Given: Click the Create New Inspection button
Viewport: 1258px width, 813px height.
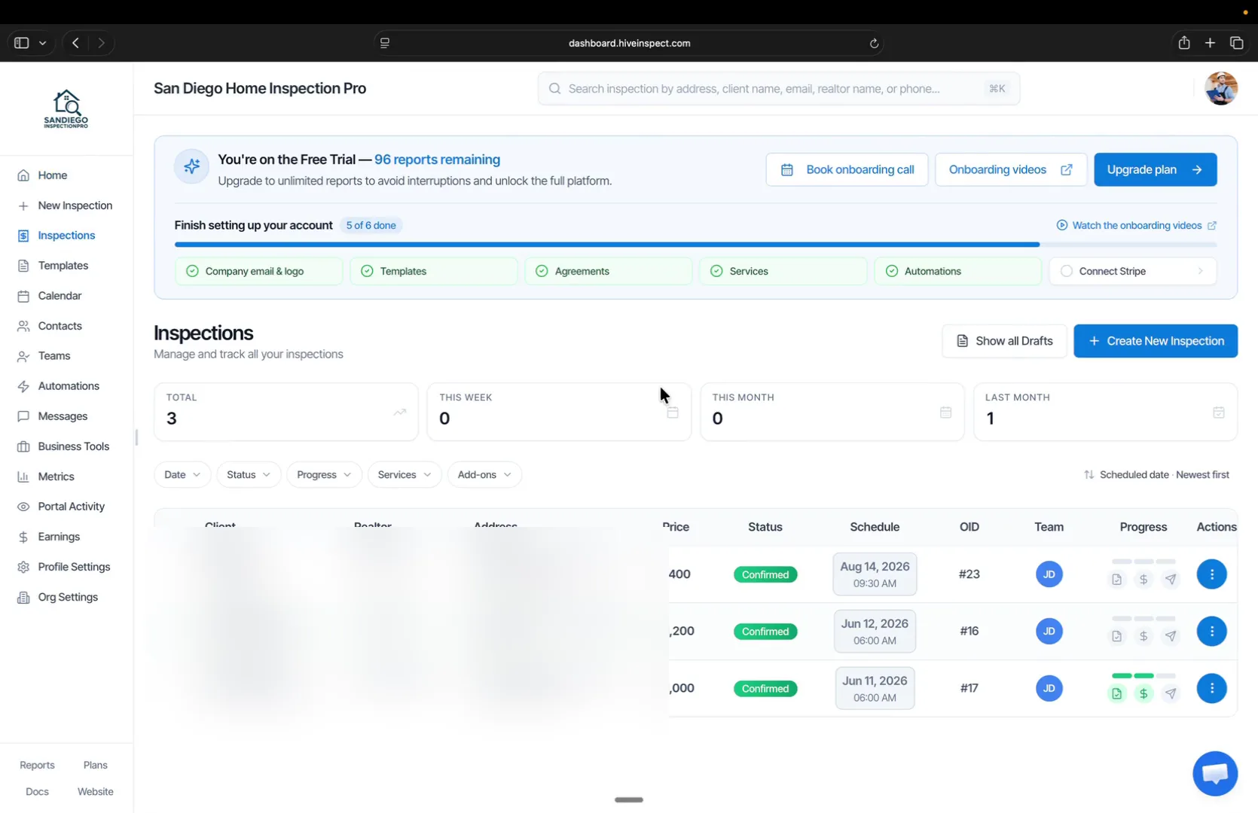Looking at the screenshot, I should coord(1156,341).
